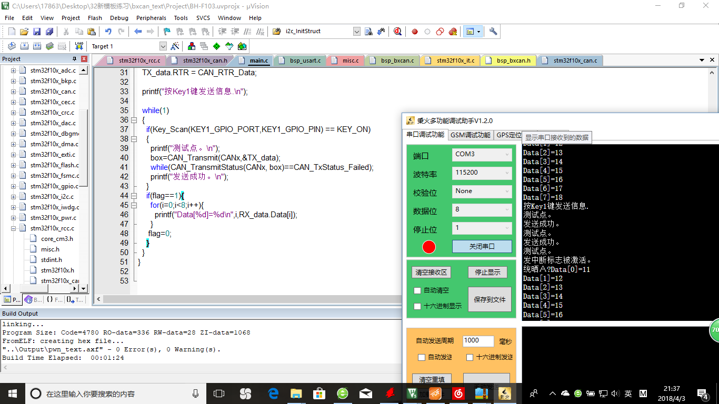Click the 清空接收区 button
This screenshot has height=404, width=719.
[x=431, y=272]
